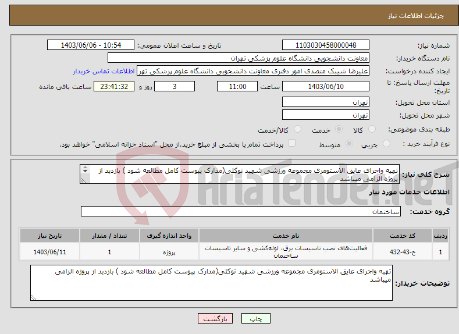459x334 pixels.
Task: Click the scroll down arrow of description box
Action: point(85,171)
